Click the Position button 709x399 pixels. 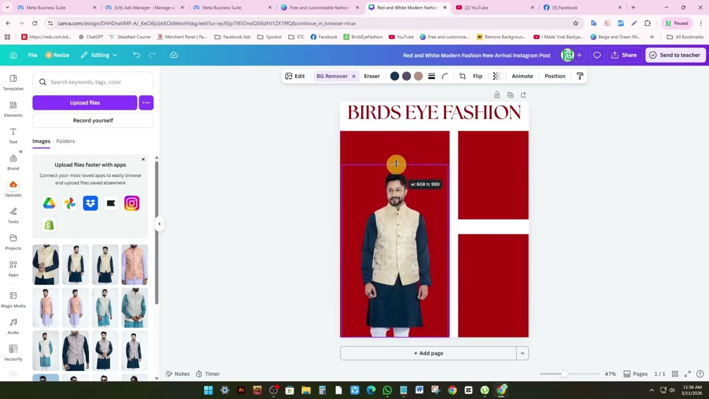[x=555, y=76]
